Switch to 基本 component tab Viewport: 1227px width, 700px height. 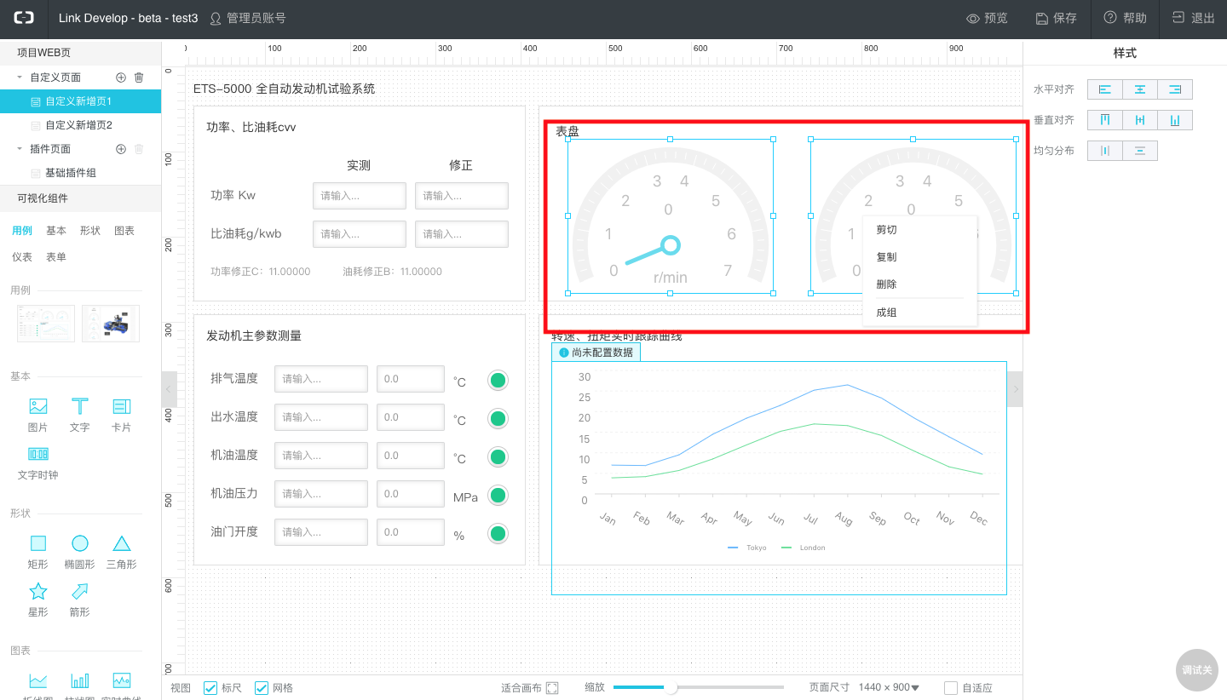[x=56, y=231]
